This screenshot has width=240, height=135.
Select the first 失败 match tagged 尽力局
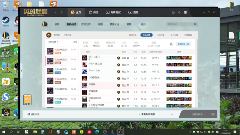point(61,51)
